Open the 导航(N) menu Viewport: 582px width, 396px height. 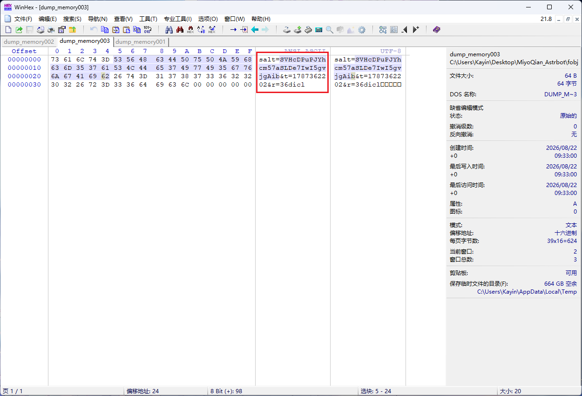click(x=97, y=19)
